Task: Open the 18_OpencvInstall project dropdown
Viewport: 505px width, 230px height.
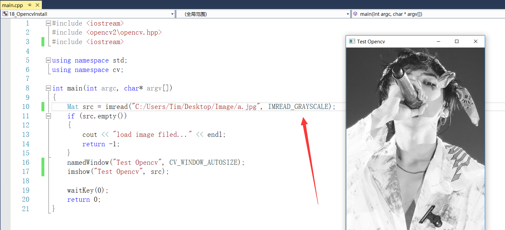Action: (x=172, y=14)
